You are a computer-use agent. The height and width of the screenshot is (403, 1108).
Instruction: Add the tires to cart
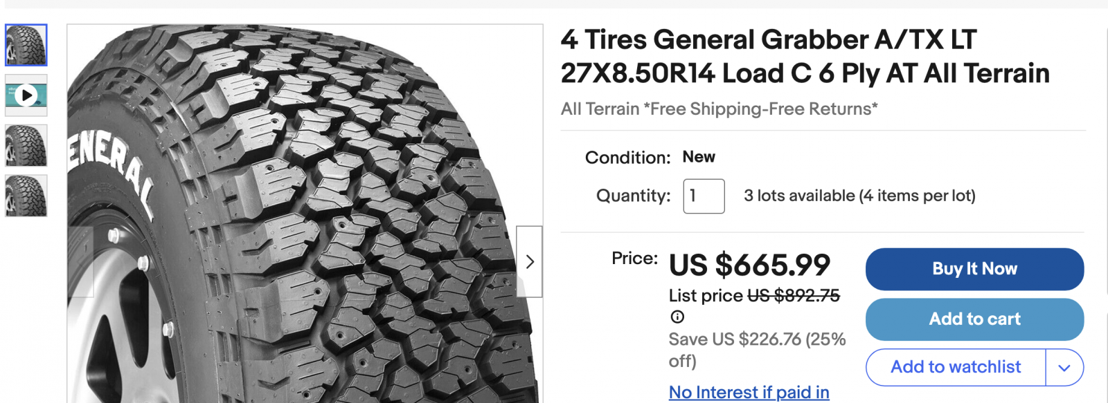974,319
